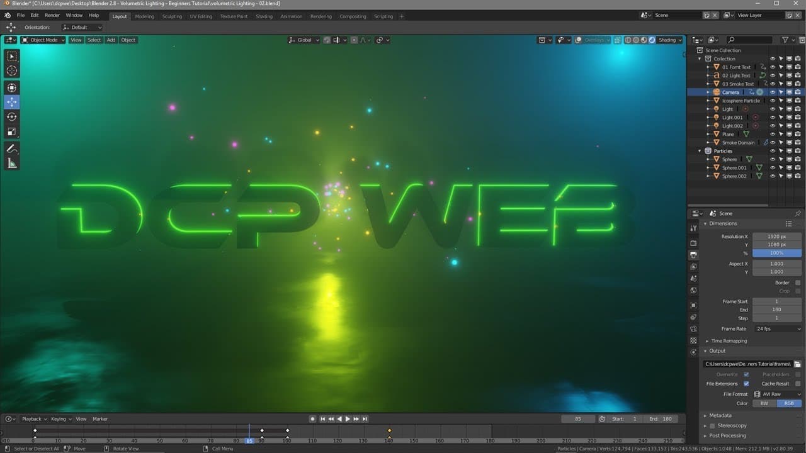The width and height of the screenshot is (806, 453).
Task: Select the Cursor tool in the toolbar
Action: [12, 71]
